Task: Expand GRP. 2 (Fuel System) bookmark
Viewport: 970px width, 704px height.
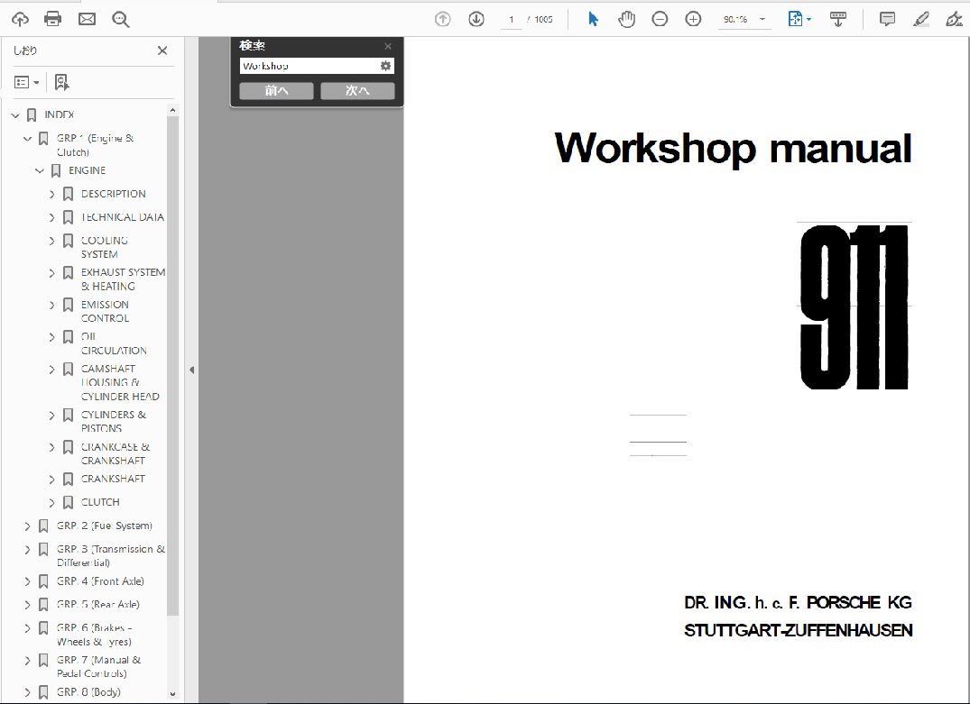Action: [27, 526]
